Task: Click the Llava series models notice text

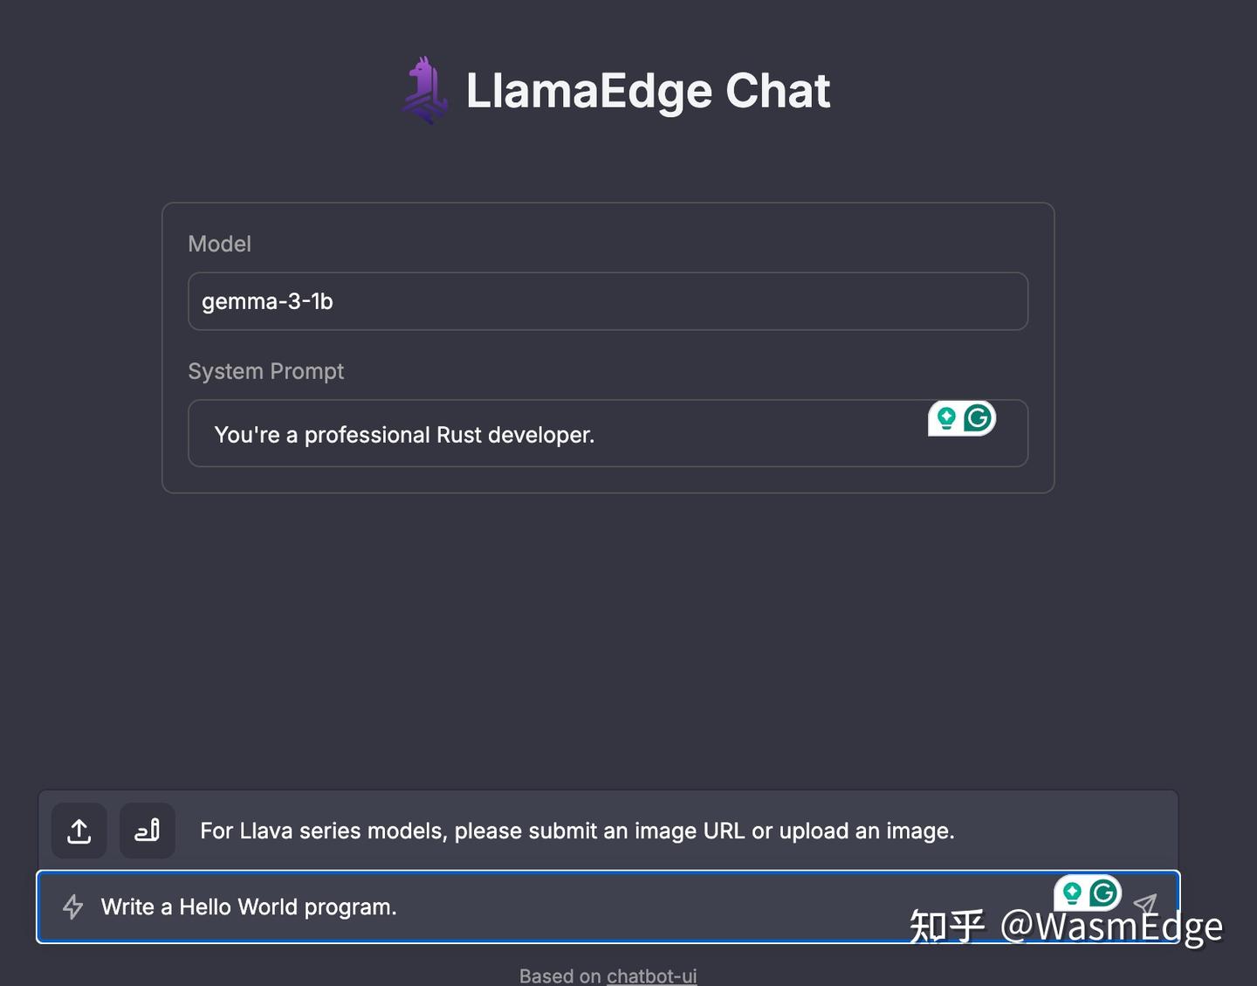Action: click(577, 831)
